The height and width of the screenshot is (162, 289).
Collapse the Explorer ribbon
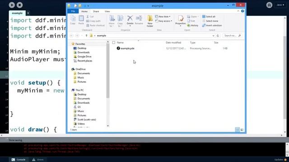pos(238,11)
